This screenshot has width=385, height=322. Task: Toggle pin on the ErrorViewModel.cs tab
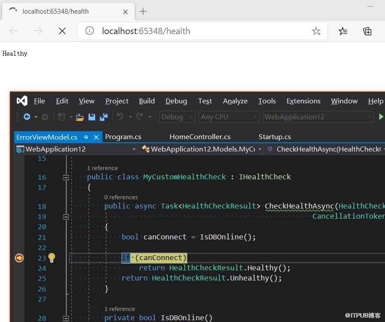[86, 137]
